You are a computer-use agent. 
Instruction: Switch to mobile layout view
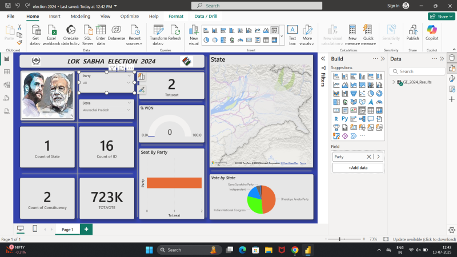(x=35, y=229)
